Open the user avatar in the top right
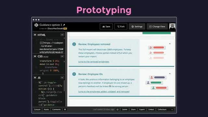Viewport: 208px width, 117px height. tap(172, 26)
